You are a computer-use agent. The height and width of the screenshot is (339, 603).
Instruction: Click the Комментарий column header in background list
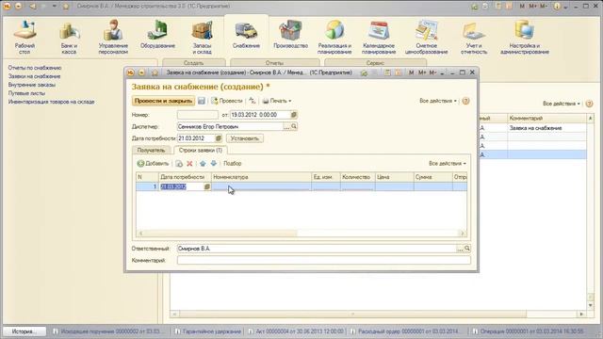pyautogui.click(x=547, y=119)
